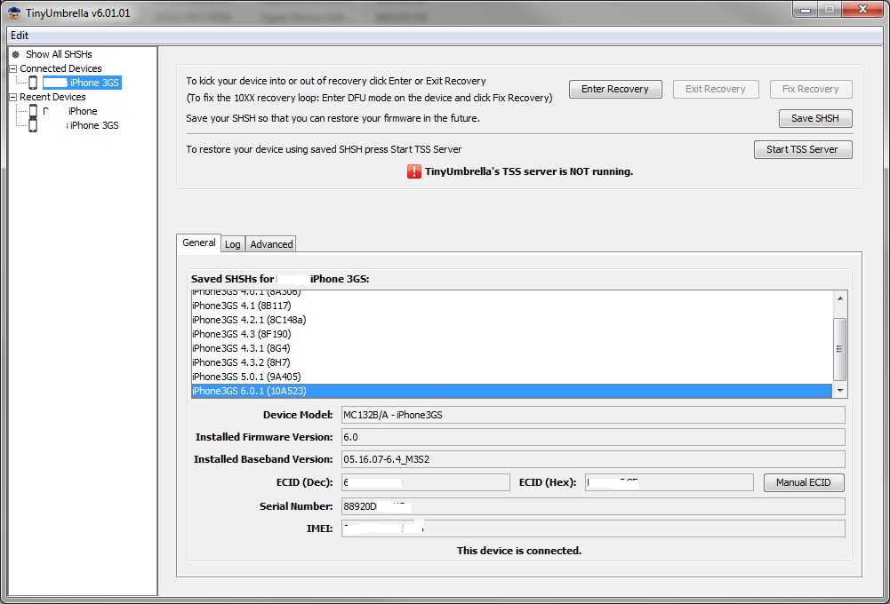Select iPhone3GS 6.0.1 (10A523) entry
The height and width of the screenshot is (604, 890).
[511, 391]
